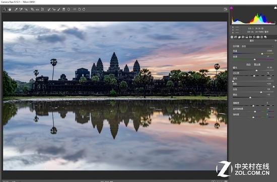Image resolution: width=277 pixels, height=182 pixels.
Task: Open the Lens Corrections panel tab
Action: pos(250,37)
